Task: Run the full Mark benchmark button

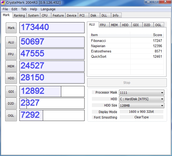Action: coord(11,28)
